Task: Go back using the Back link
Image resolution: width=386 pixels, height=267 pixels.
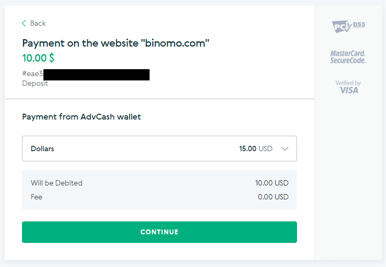Action: [x=38, y=23]
